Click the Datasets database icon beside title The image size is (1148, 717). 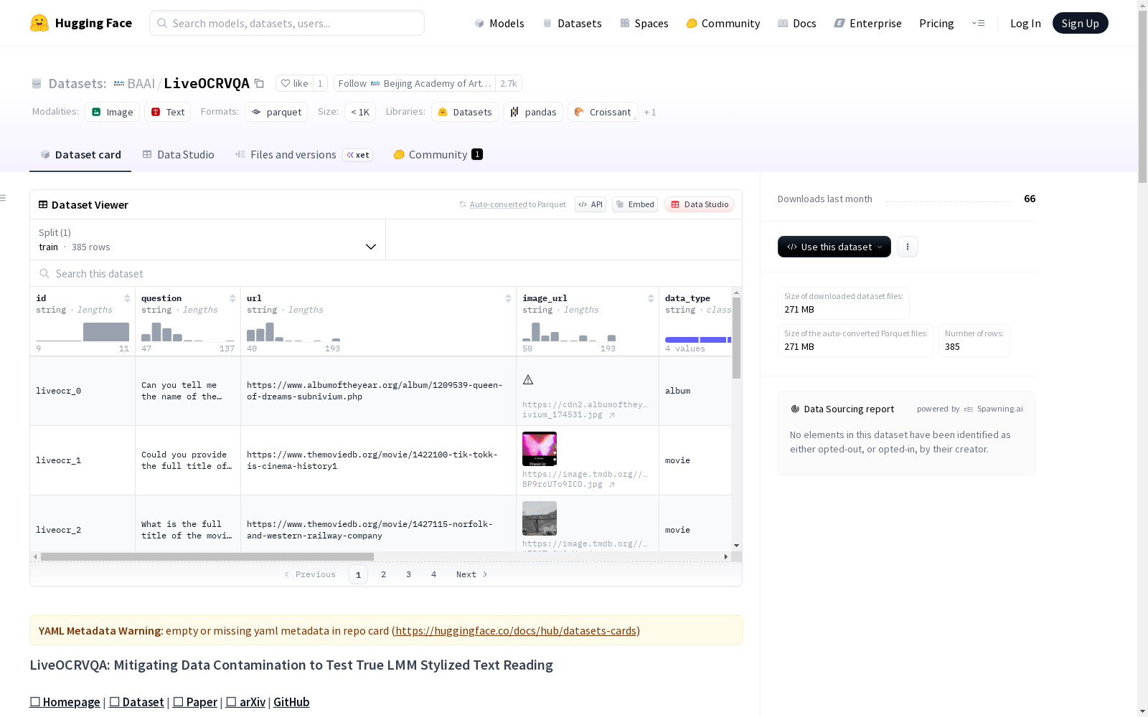37,84
